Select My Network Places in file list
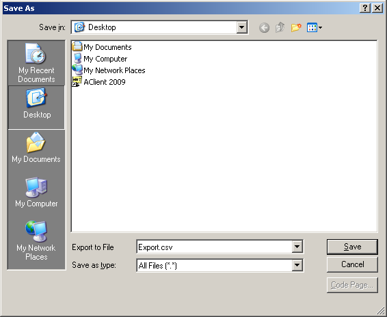 tap(109, 70)
